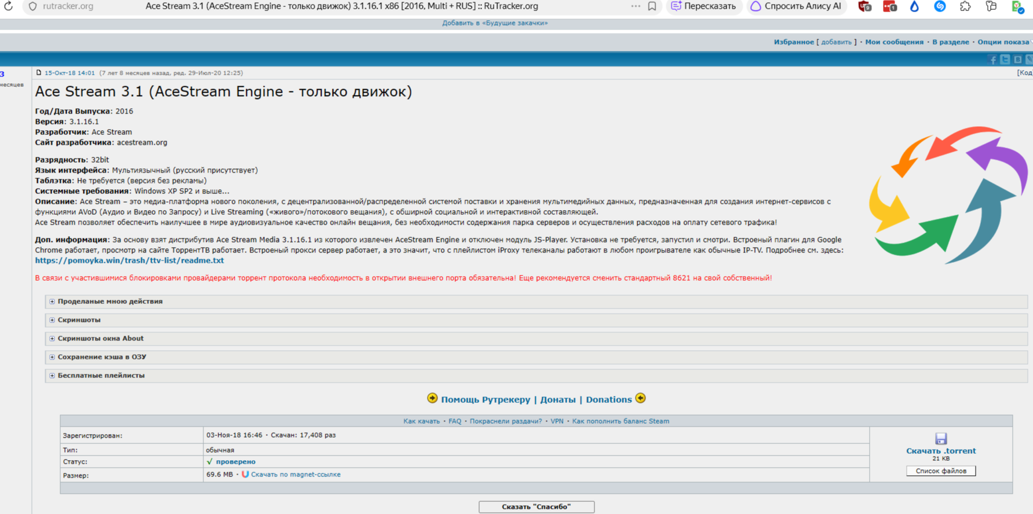The width and height of the screenshot is (1033, 514).
Task: Click the yellow arrow icon right of Donations
Action: [x=640, y=398]
